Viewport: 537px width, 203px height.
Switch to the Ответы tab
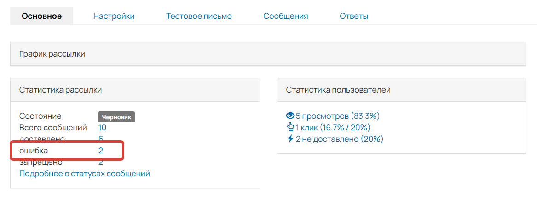tap(354, 16)
